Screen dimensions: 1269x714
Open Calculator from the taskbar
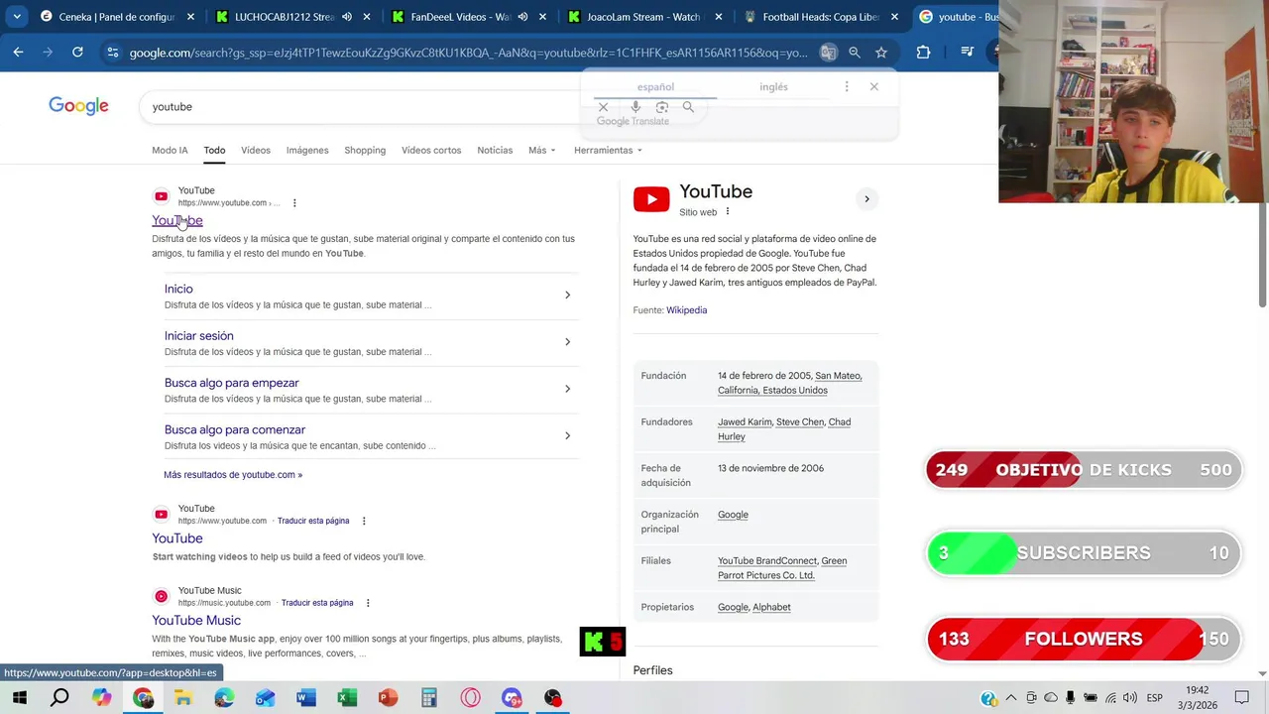pos(428,698)
